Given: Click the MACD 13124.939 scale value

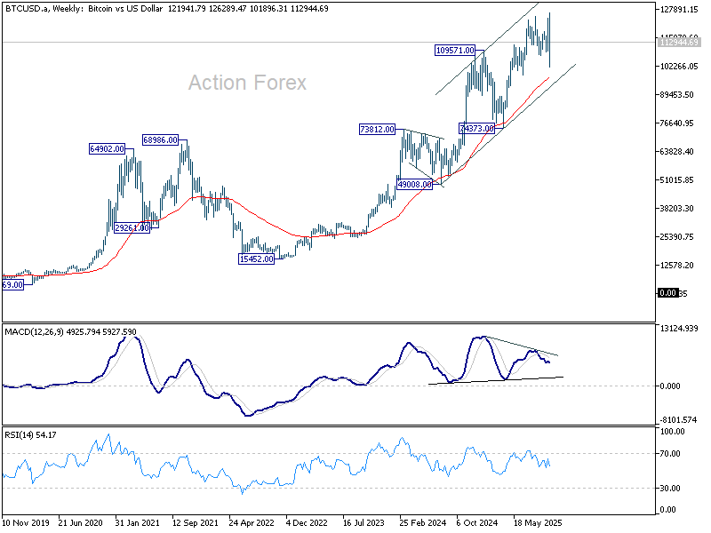Looking at the screenshot, I should [x=679, y=328].
